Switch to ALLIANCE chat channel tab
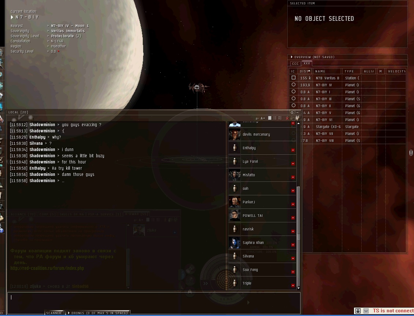Screen dimensions: 414x316 (23, 214)
